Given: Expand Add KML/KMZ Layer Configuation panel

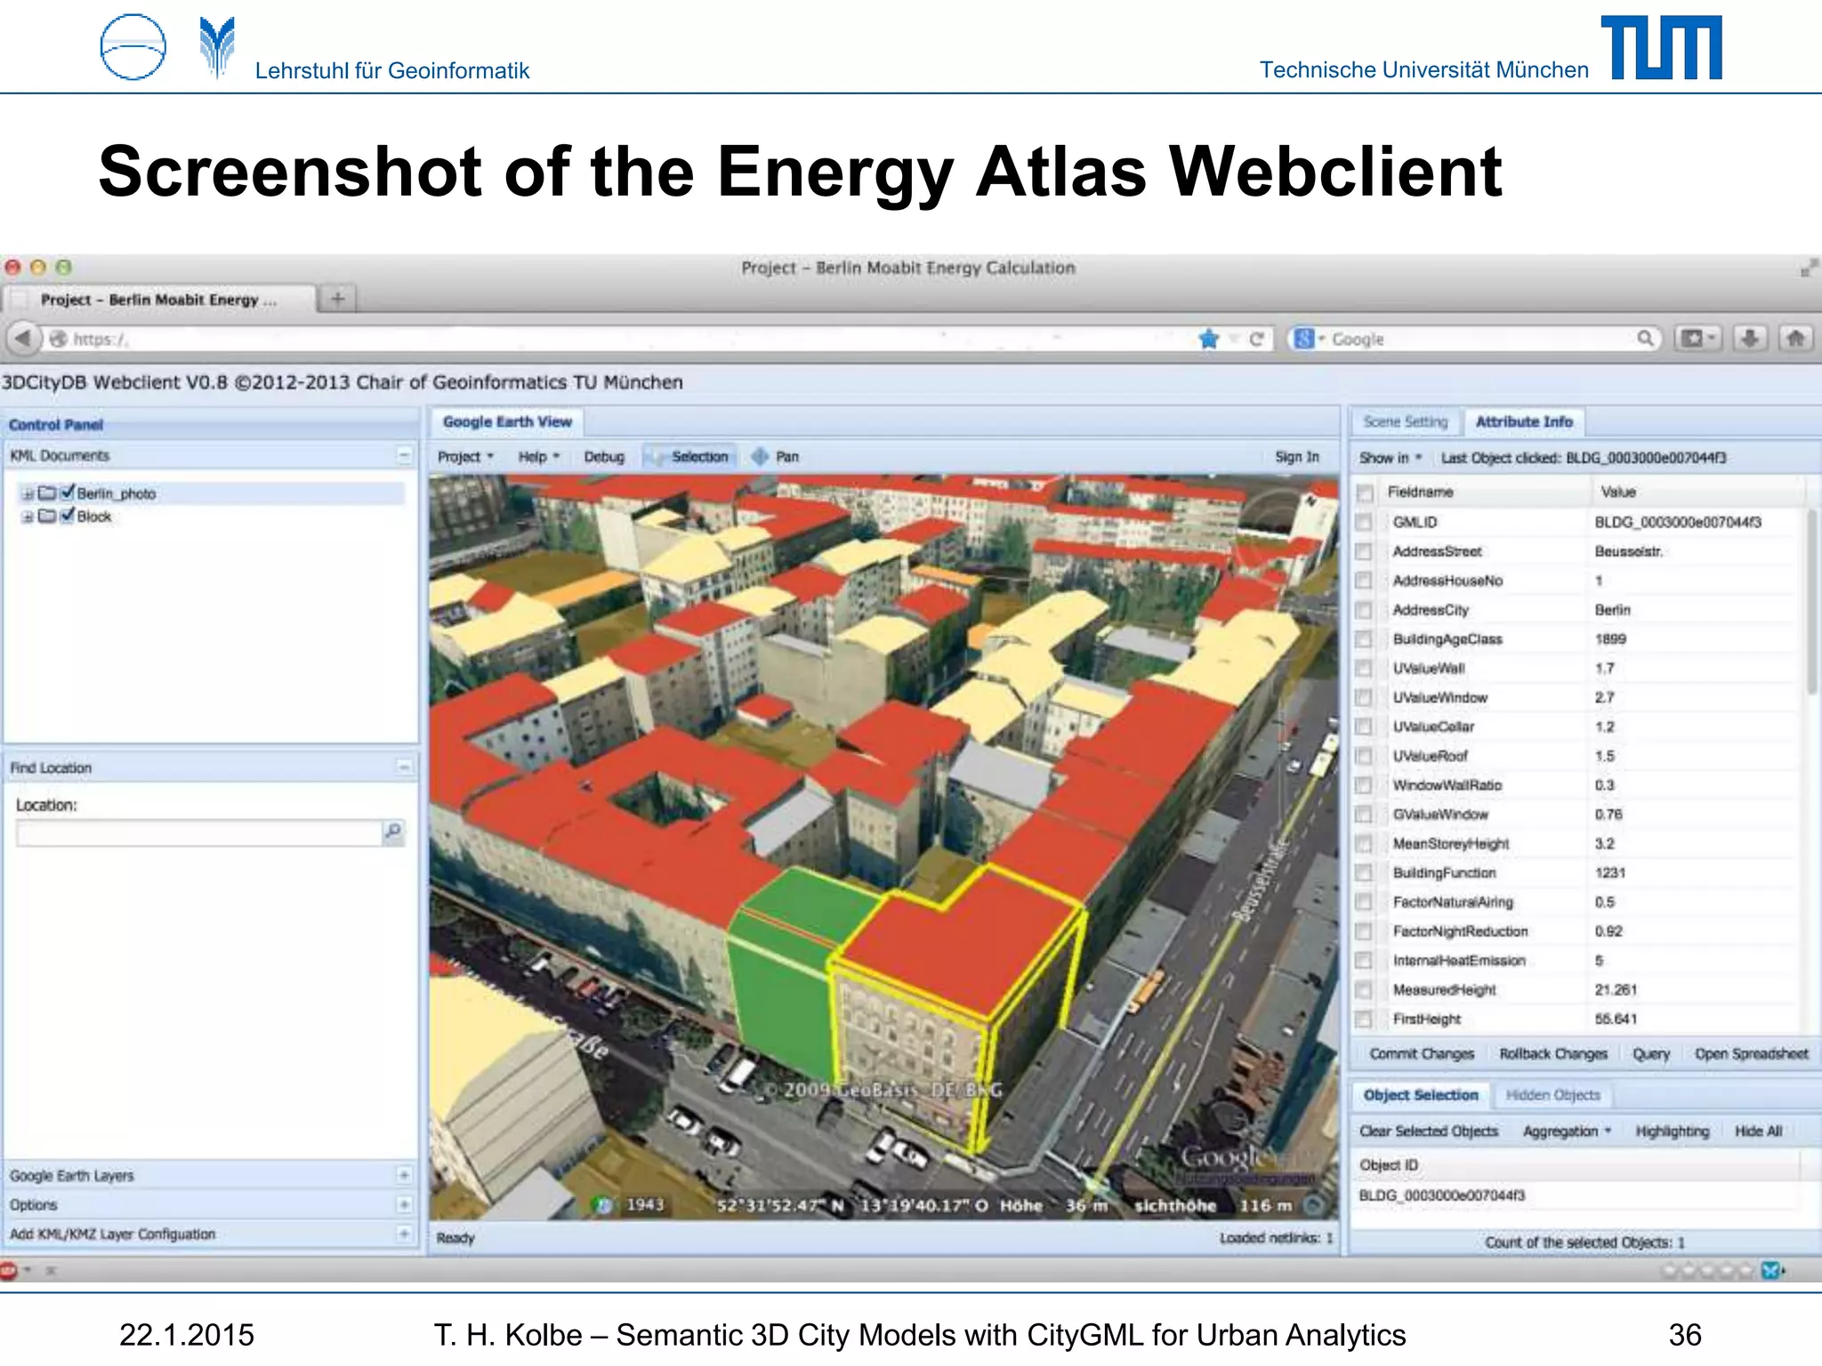Looking at the screenshot, I should pos(404,1234).
